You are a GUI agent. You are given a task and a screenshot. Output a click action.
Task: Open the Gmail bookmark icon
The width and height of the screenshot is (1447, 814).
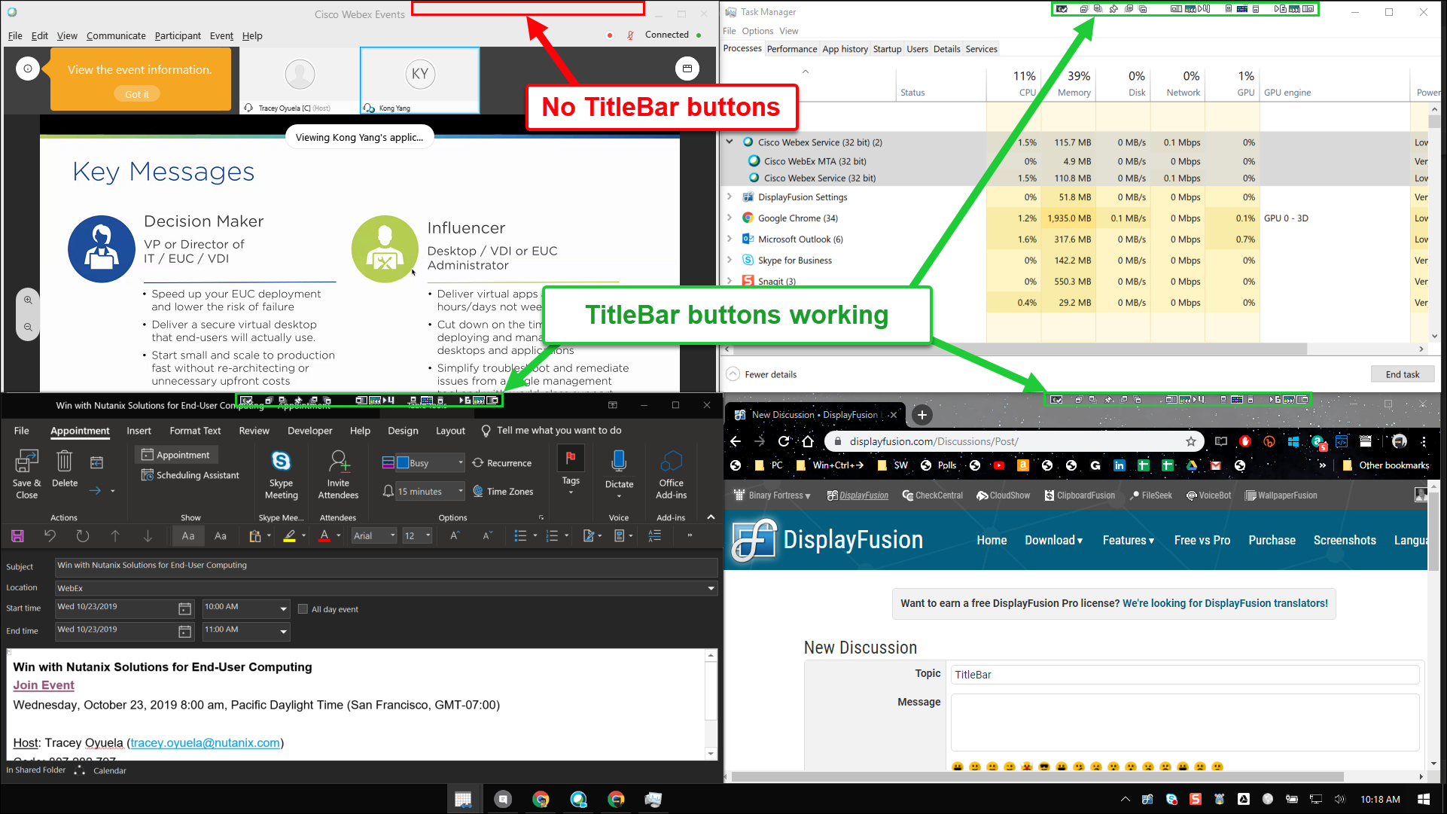(x=1216, y=465)
